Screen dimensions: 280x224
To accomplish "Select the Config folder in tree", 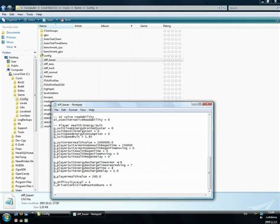I will [24, 99].
